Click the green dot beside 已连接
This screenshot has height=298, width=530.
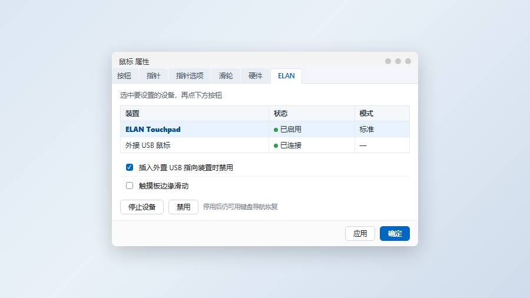276,145
